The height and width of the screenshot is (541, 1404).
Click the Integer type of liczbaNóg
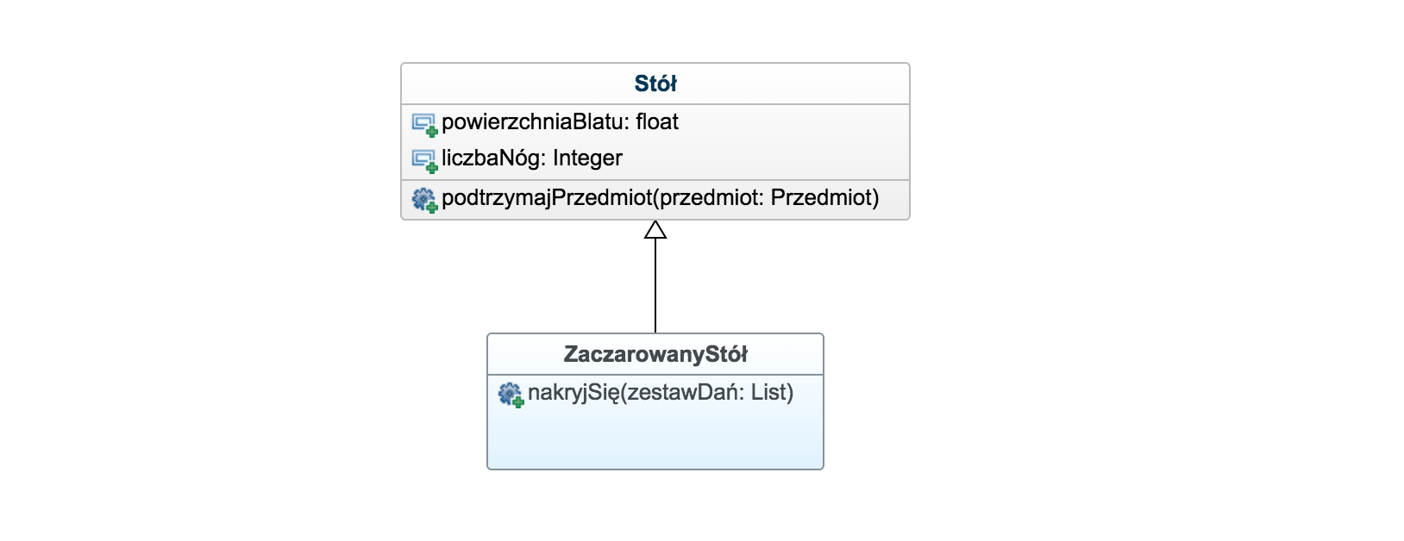coord(587,159)
